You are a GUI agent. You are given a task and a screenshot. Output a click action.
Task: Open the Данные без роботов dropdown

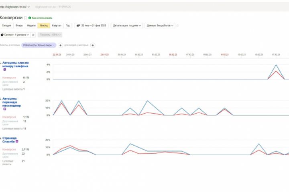pyautogui.click(x=160, y=26)
